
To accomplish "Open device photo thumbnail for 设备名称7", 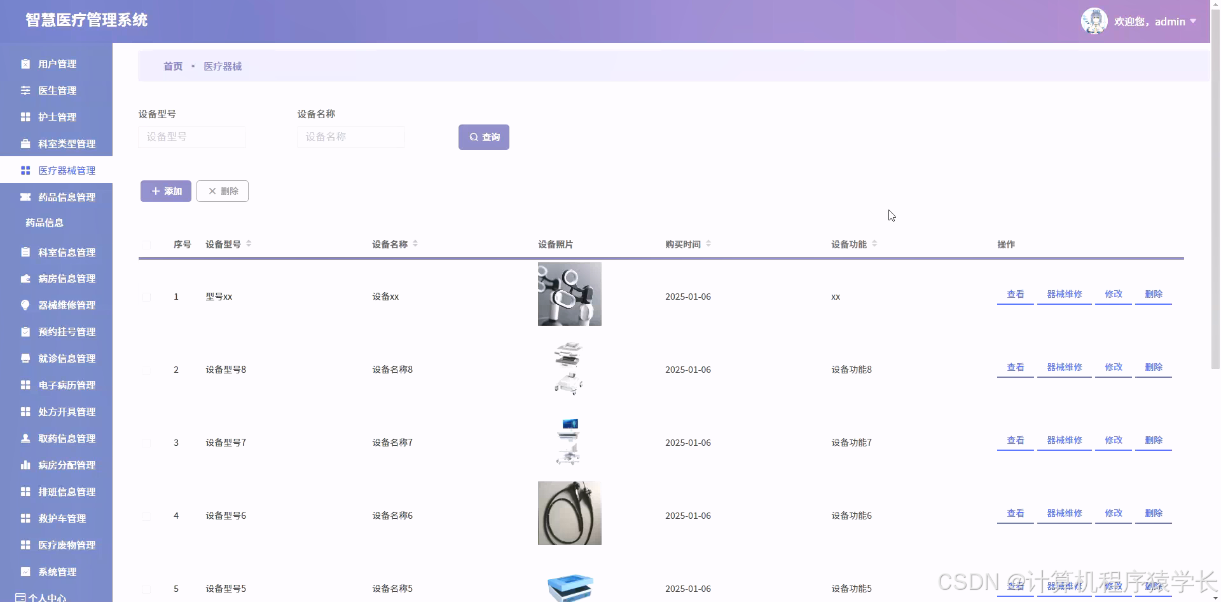I will coord(570,440).
